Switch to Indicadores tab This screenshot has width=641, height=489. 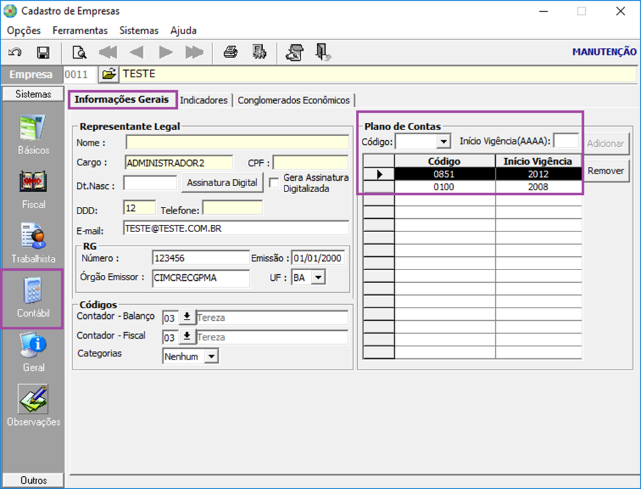coord(204,100)
